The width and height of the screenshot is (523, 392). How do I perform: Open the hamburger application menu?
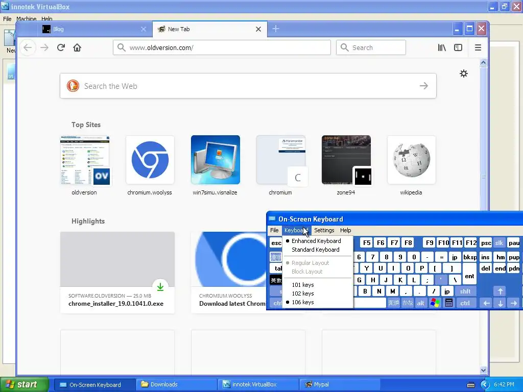coord(478,47)
